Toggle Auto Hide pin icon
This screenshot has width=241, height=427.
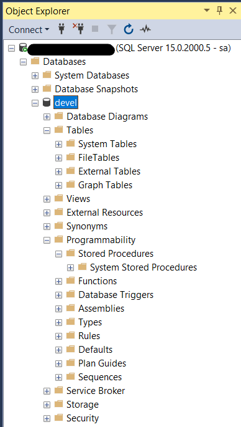click(x=219, y=11)
